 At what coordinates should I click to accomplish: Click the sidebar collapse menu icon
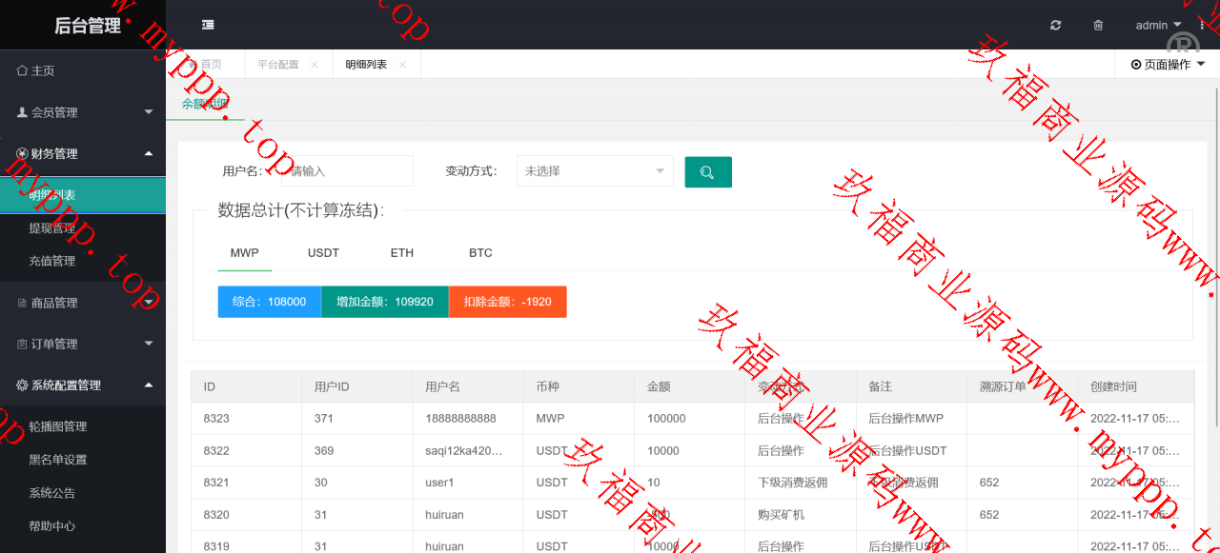(208, 25)
